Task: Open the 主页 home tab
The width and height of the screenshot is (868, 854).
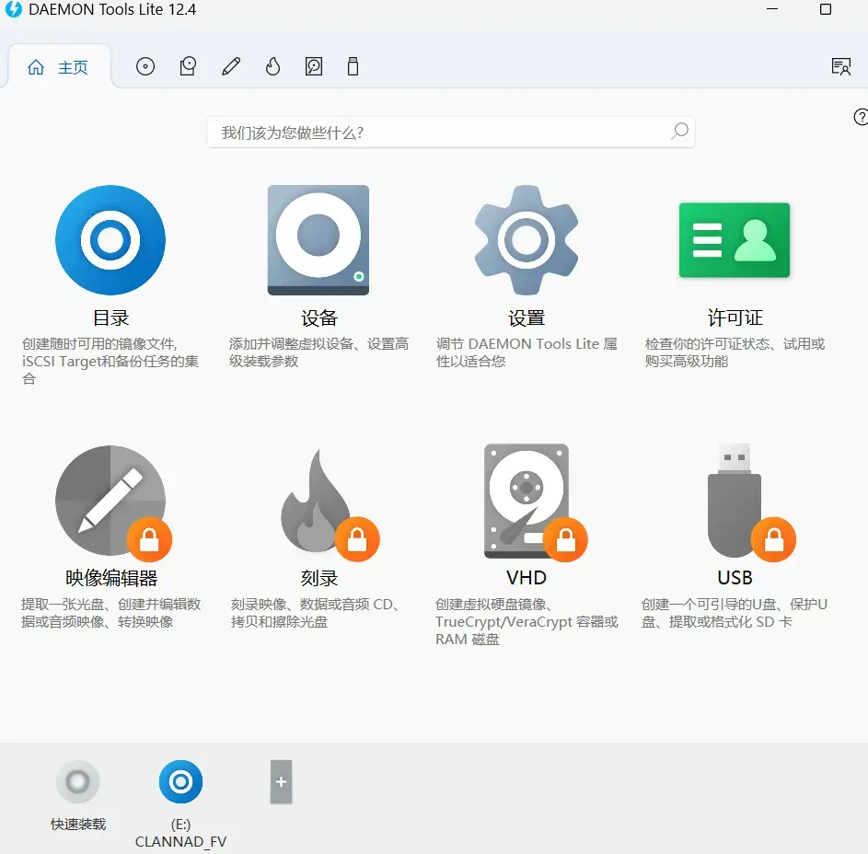Action: 58,67
